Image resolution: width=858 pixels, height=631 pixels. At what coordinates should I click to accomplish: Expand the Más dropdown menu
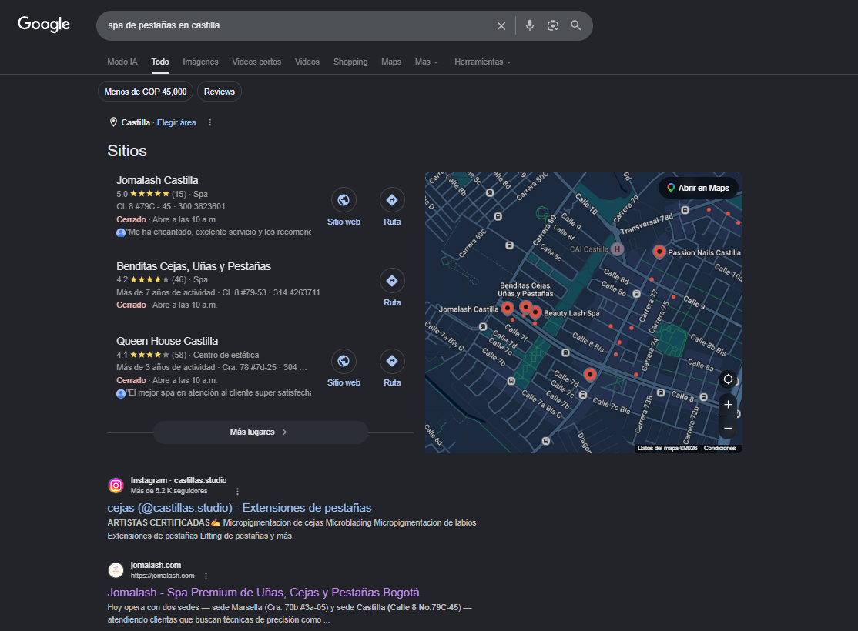pyautogui.click(x=426, y=62)
